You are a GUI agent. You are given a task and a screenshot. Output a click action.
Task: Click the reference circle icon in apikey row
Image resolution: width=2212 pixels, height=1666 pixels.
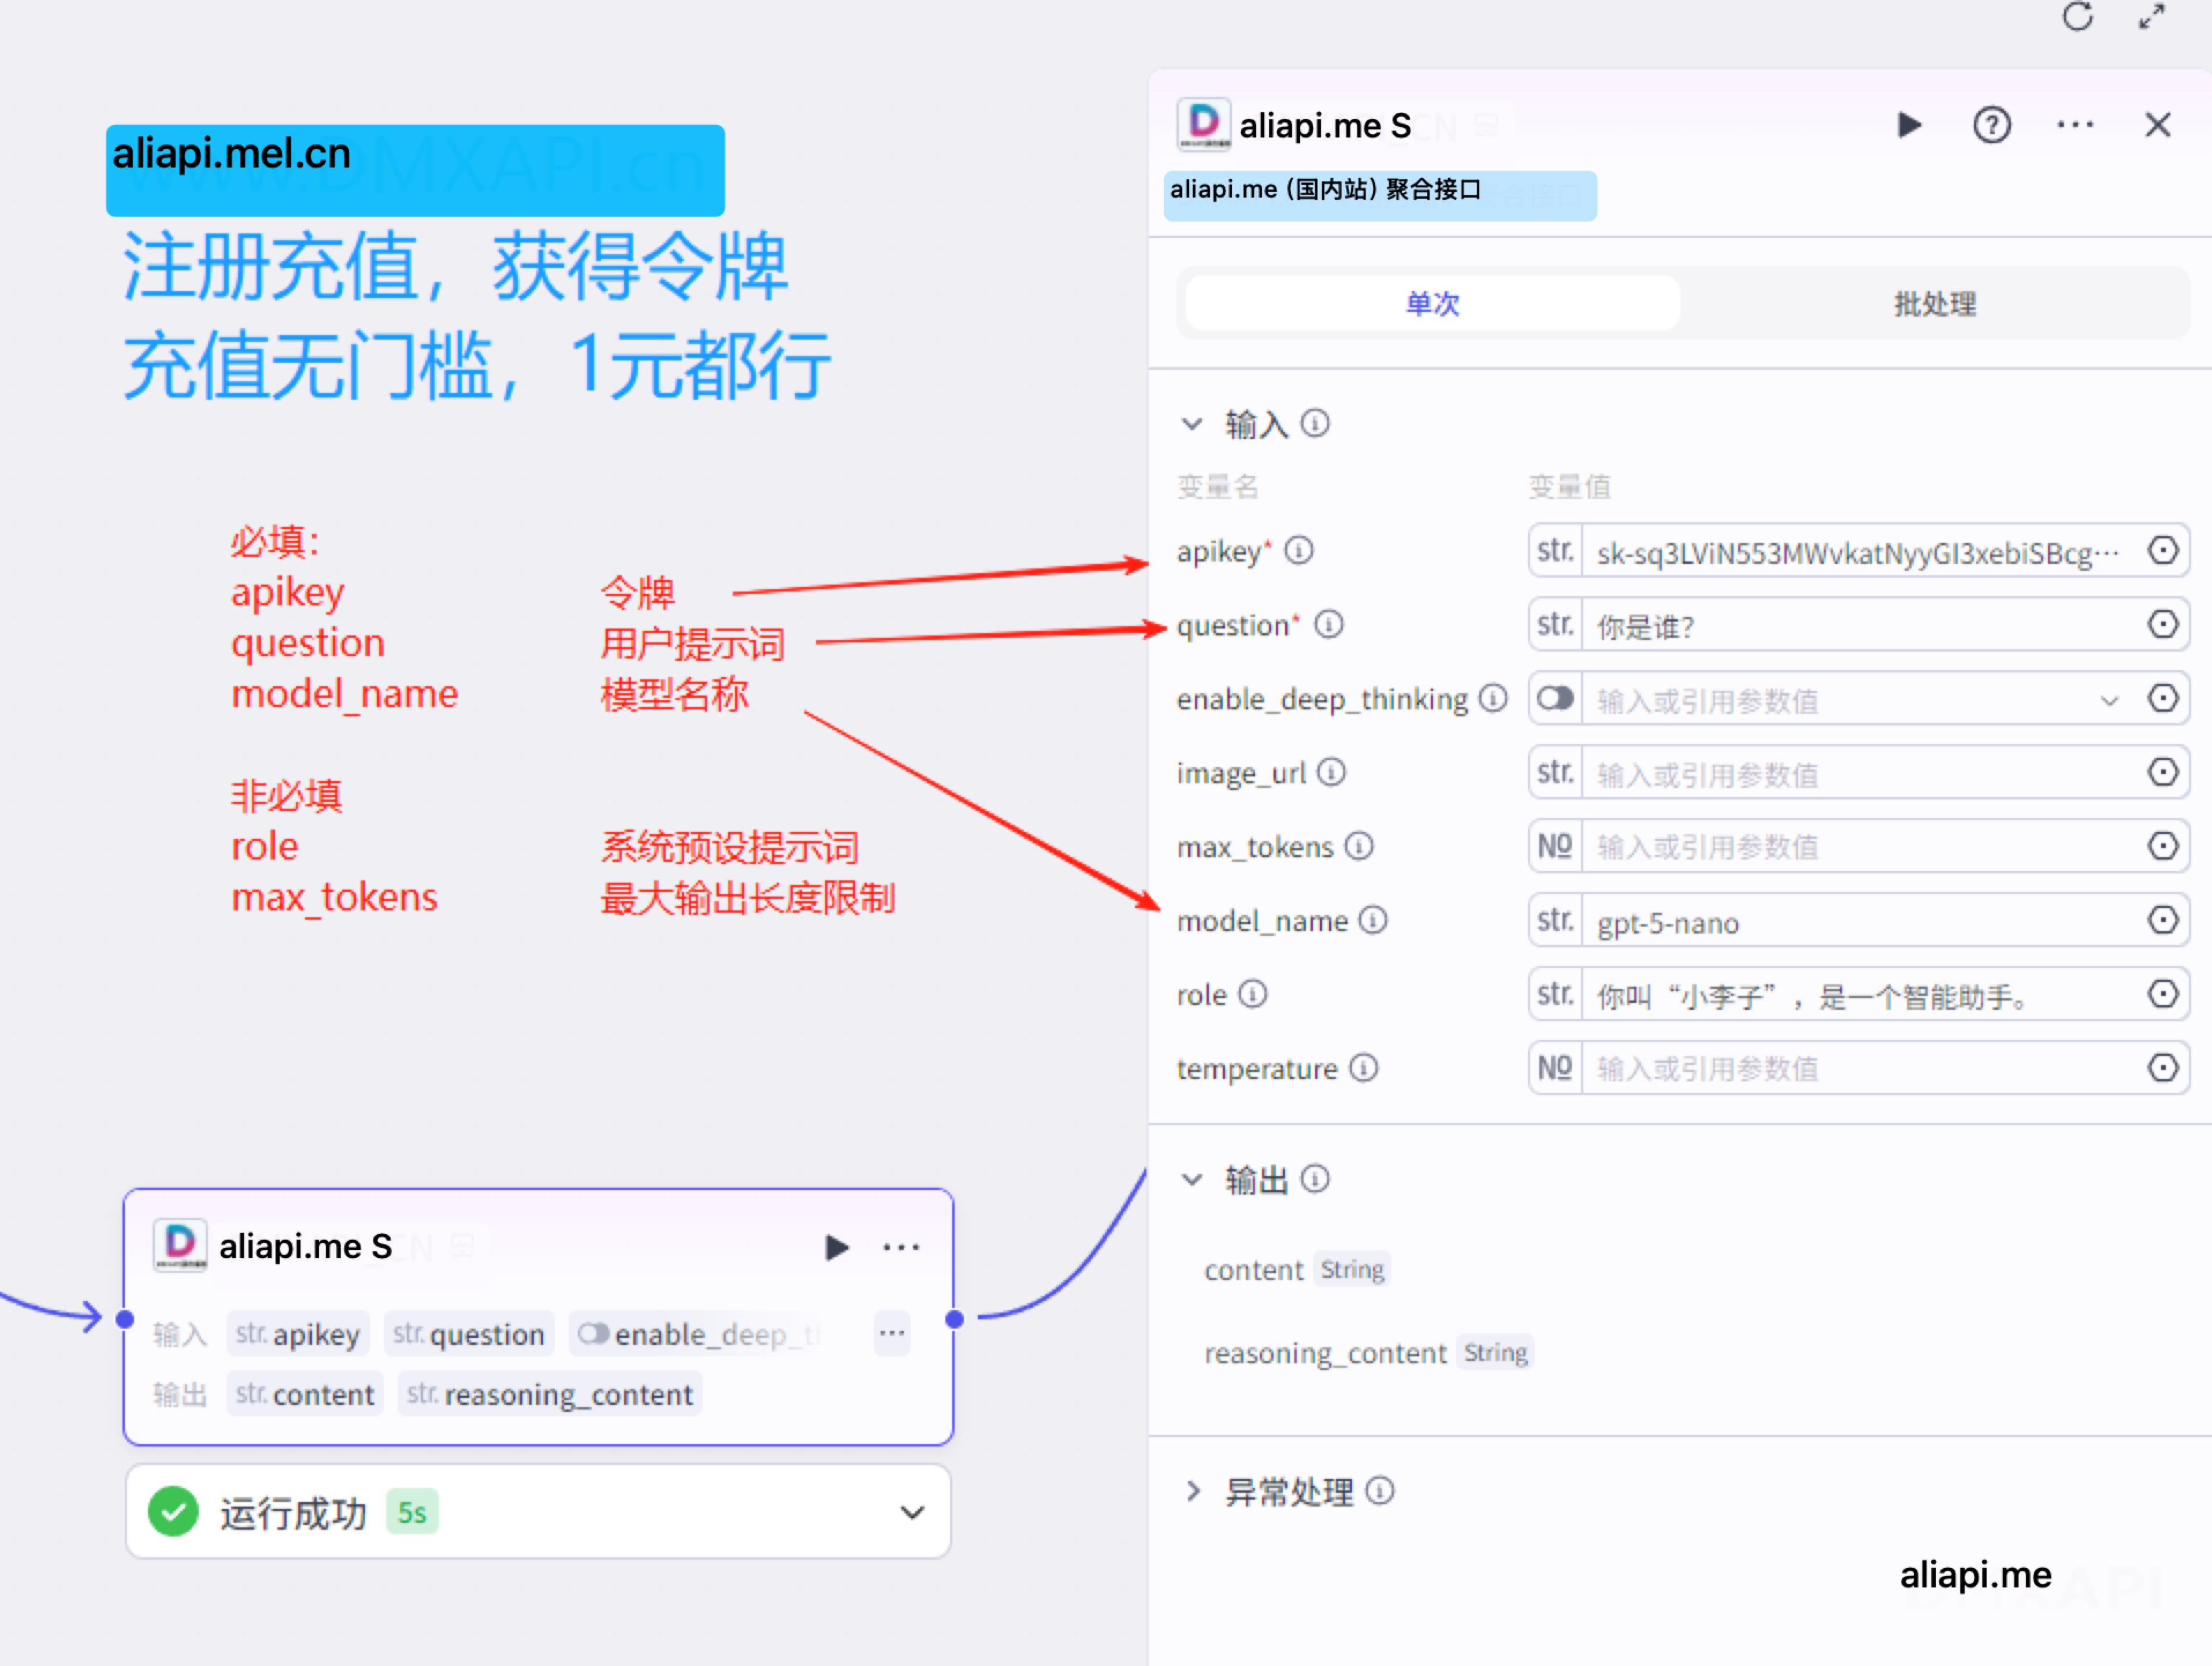2163,551
